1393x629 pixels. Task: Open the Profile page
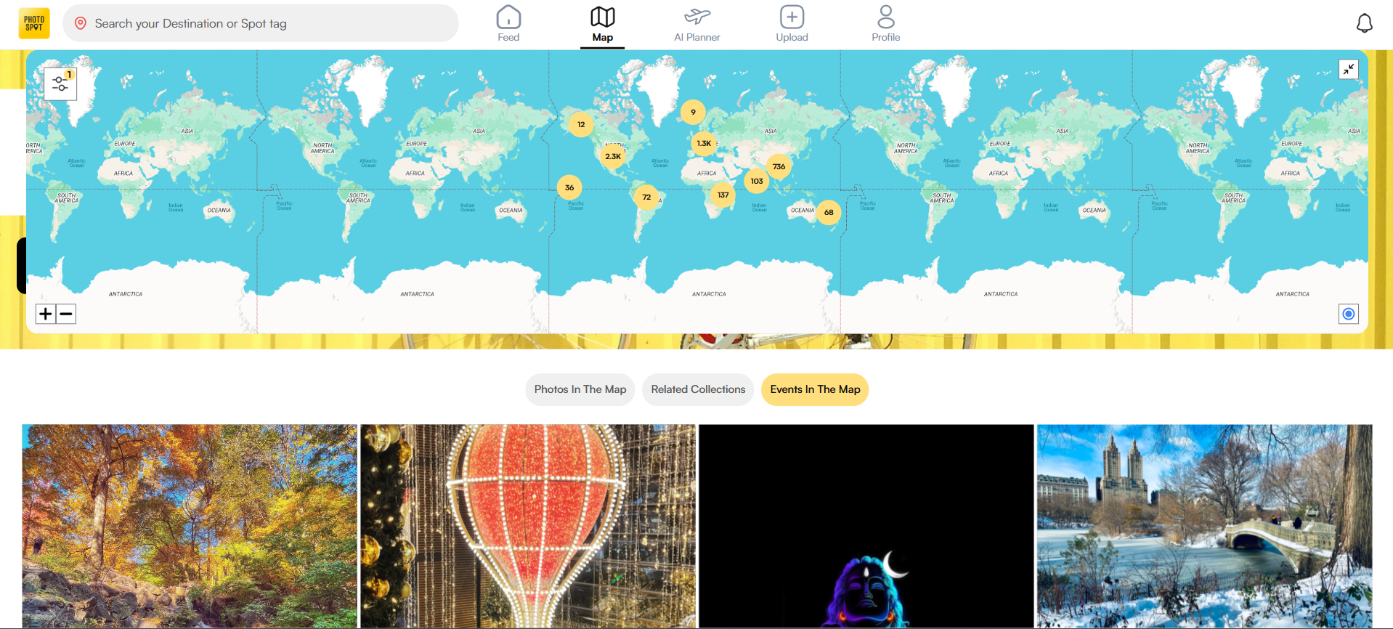pyautogui.click(x=886, y=24)
